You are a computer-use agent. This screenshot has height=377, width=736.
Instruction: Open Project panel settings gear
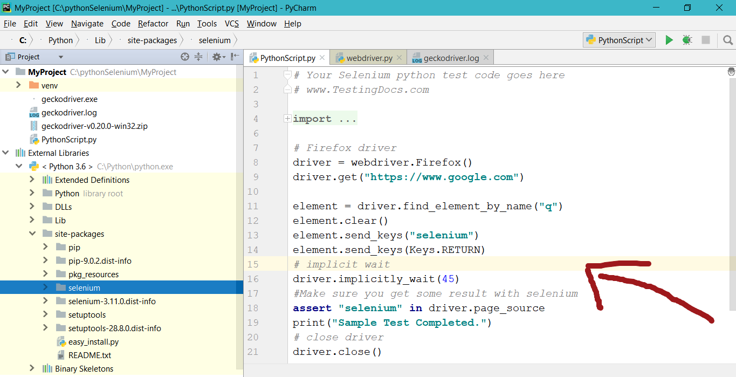pyautogui.click(x=218, y=57)
